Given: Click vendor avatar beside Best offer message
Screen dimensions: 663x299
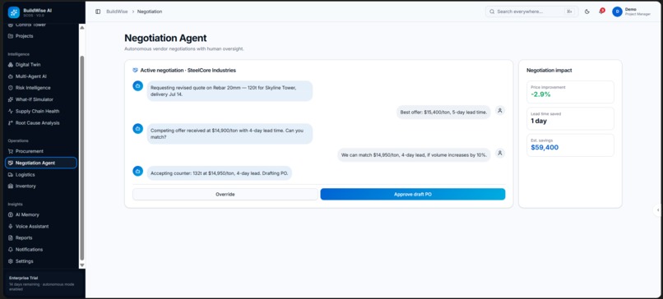Looking at the screenshot, I should coord(500,111).
